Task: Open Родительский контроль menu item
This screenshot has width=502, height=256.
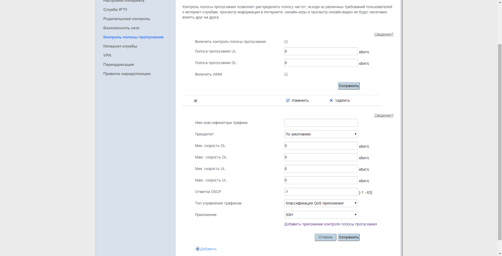Action: pos(127,19)
